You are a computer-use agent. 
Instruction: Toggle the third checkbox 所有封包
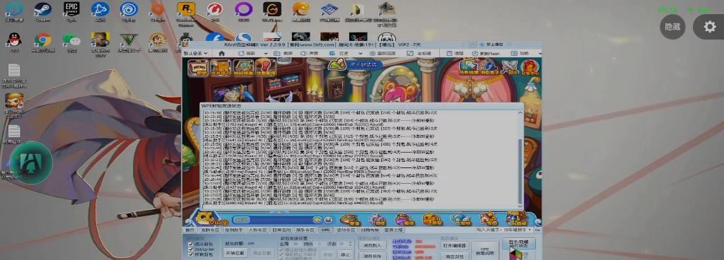tap(191, 254)
